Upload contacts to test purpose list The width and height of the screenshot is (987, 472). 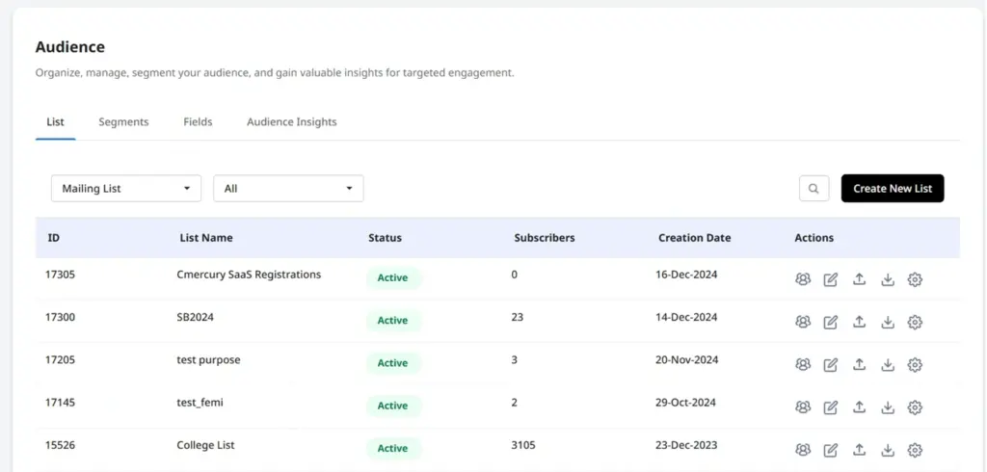(x=859, y=364)
